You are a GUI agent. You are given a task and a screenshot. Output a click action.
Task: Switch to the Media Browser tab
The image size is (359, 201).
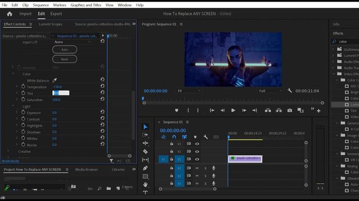(x=86, y=170)
